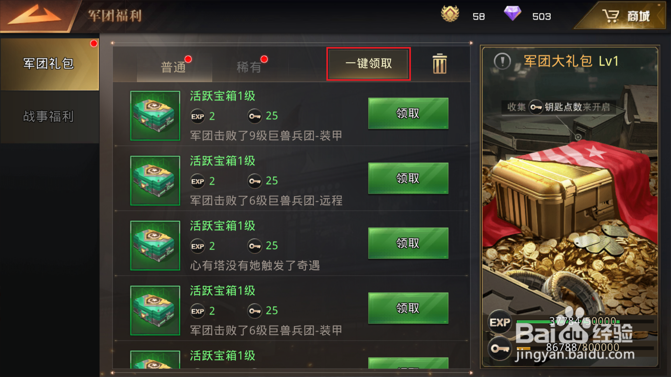Viewport: 671px width, 377px height.
Task: Click the EXP progress bar 37784/50000
Action: tap(585, 321)
